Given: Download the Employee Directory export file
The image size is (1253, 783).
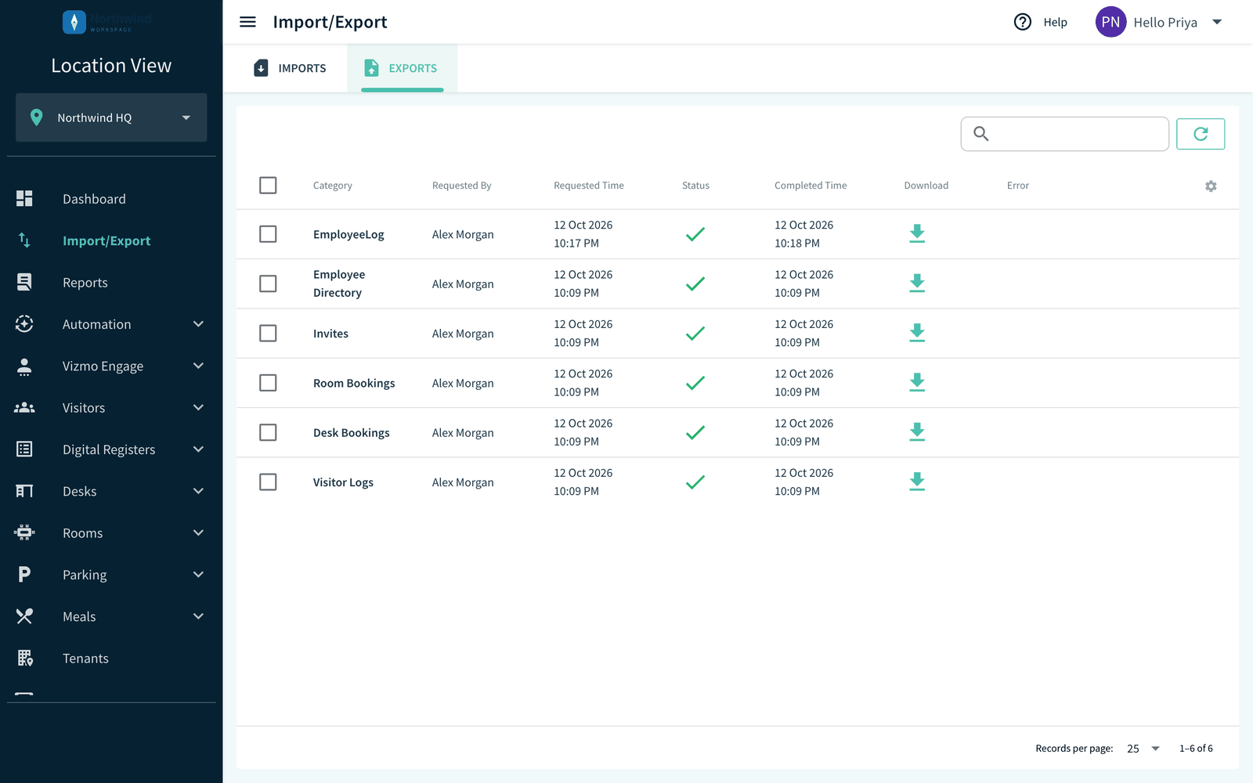Looking at the screenshot, I should (917, 283).
